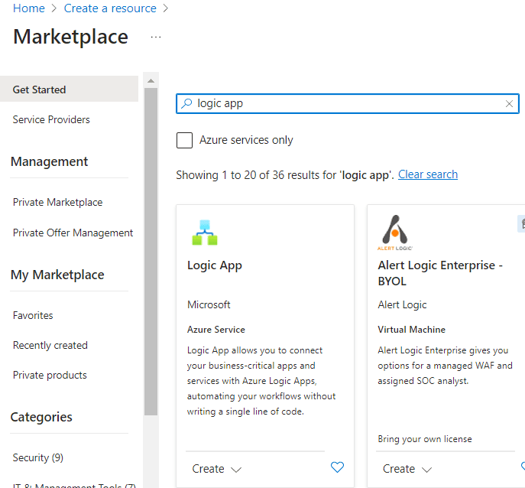This screenshot has height=488, width=525.
Task: Click the Home breadcrumb link
Action: (29, 8)
